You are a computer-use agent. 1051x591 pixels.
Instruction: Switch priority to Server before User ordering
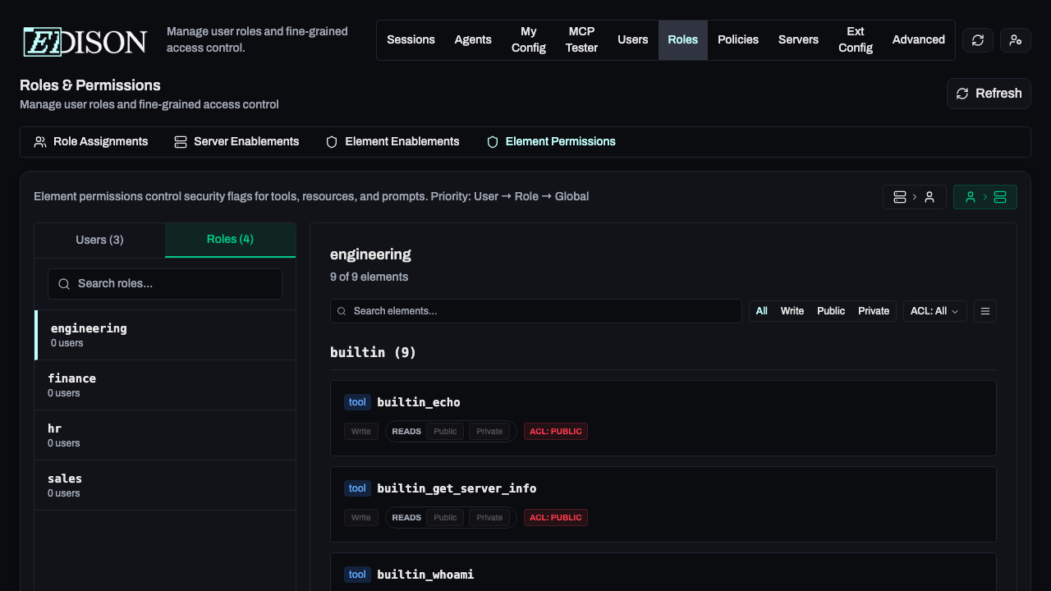click(x=915, y=197)
